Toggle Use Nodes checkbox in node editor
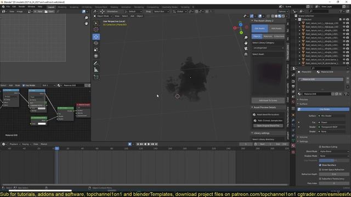 point(24,85)
